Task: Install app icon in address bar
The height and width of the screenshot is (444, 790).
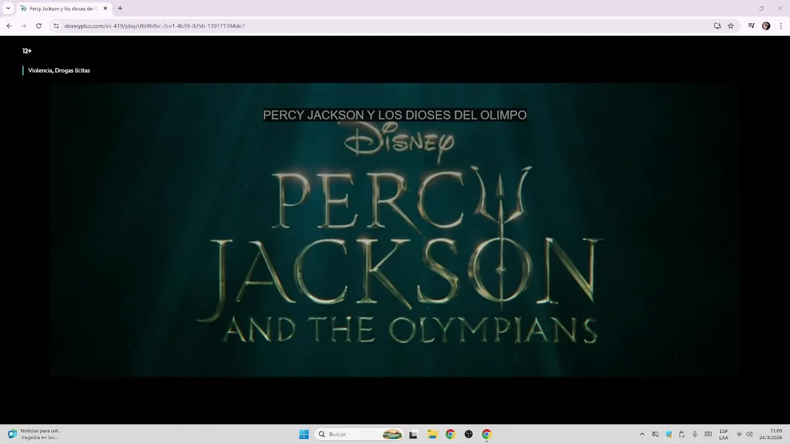Action: (x=717, y=26)
